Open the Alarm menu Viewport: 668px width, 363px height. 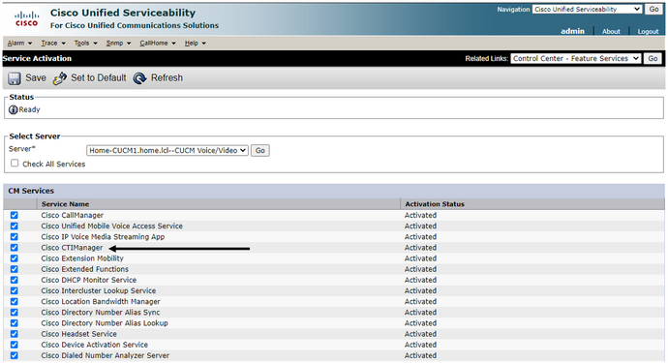pyautogui.click(x=19, y=43)
